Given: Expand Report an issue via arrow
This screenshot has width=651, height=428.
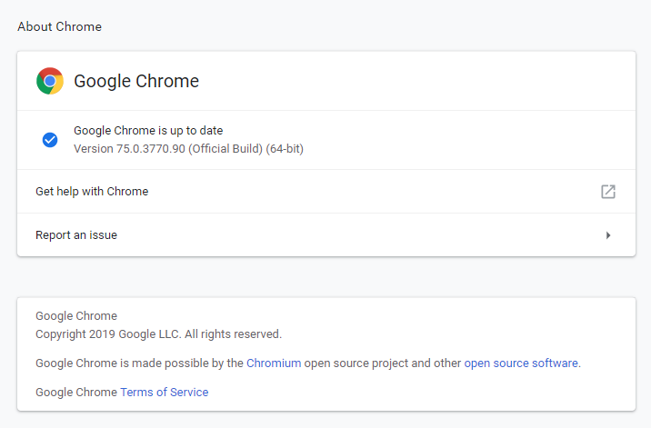Looking at the screenshot, I should tap(608, 235).
